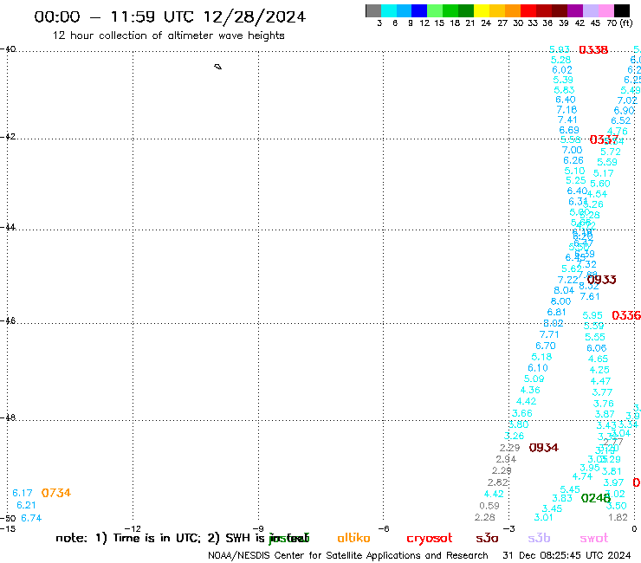Select the 8.00 wave height reading
Viewport: 641px width, 563px height.
[x=560, y=301]
